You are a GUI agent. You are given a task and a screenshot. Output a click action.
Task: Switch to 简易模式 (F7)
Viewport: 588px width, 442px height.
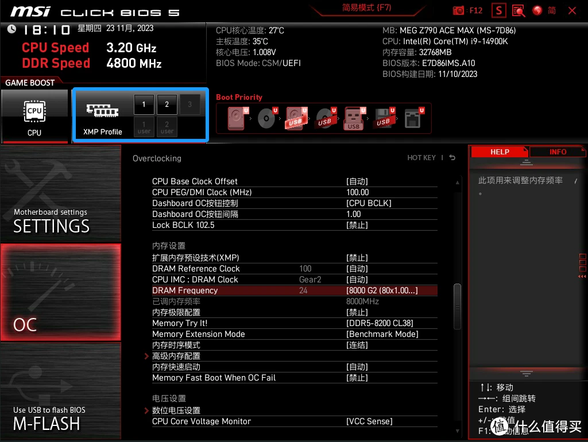click(x=366, y=8)
